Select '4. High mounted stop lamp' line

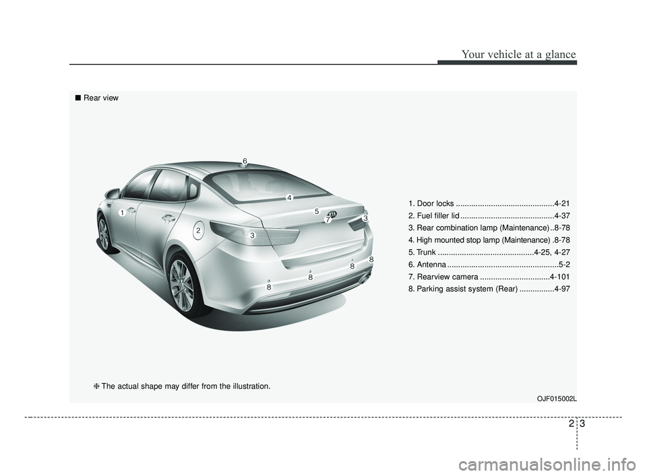489,240
